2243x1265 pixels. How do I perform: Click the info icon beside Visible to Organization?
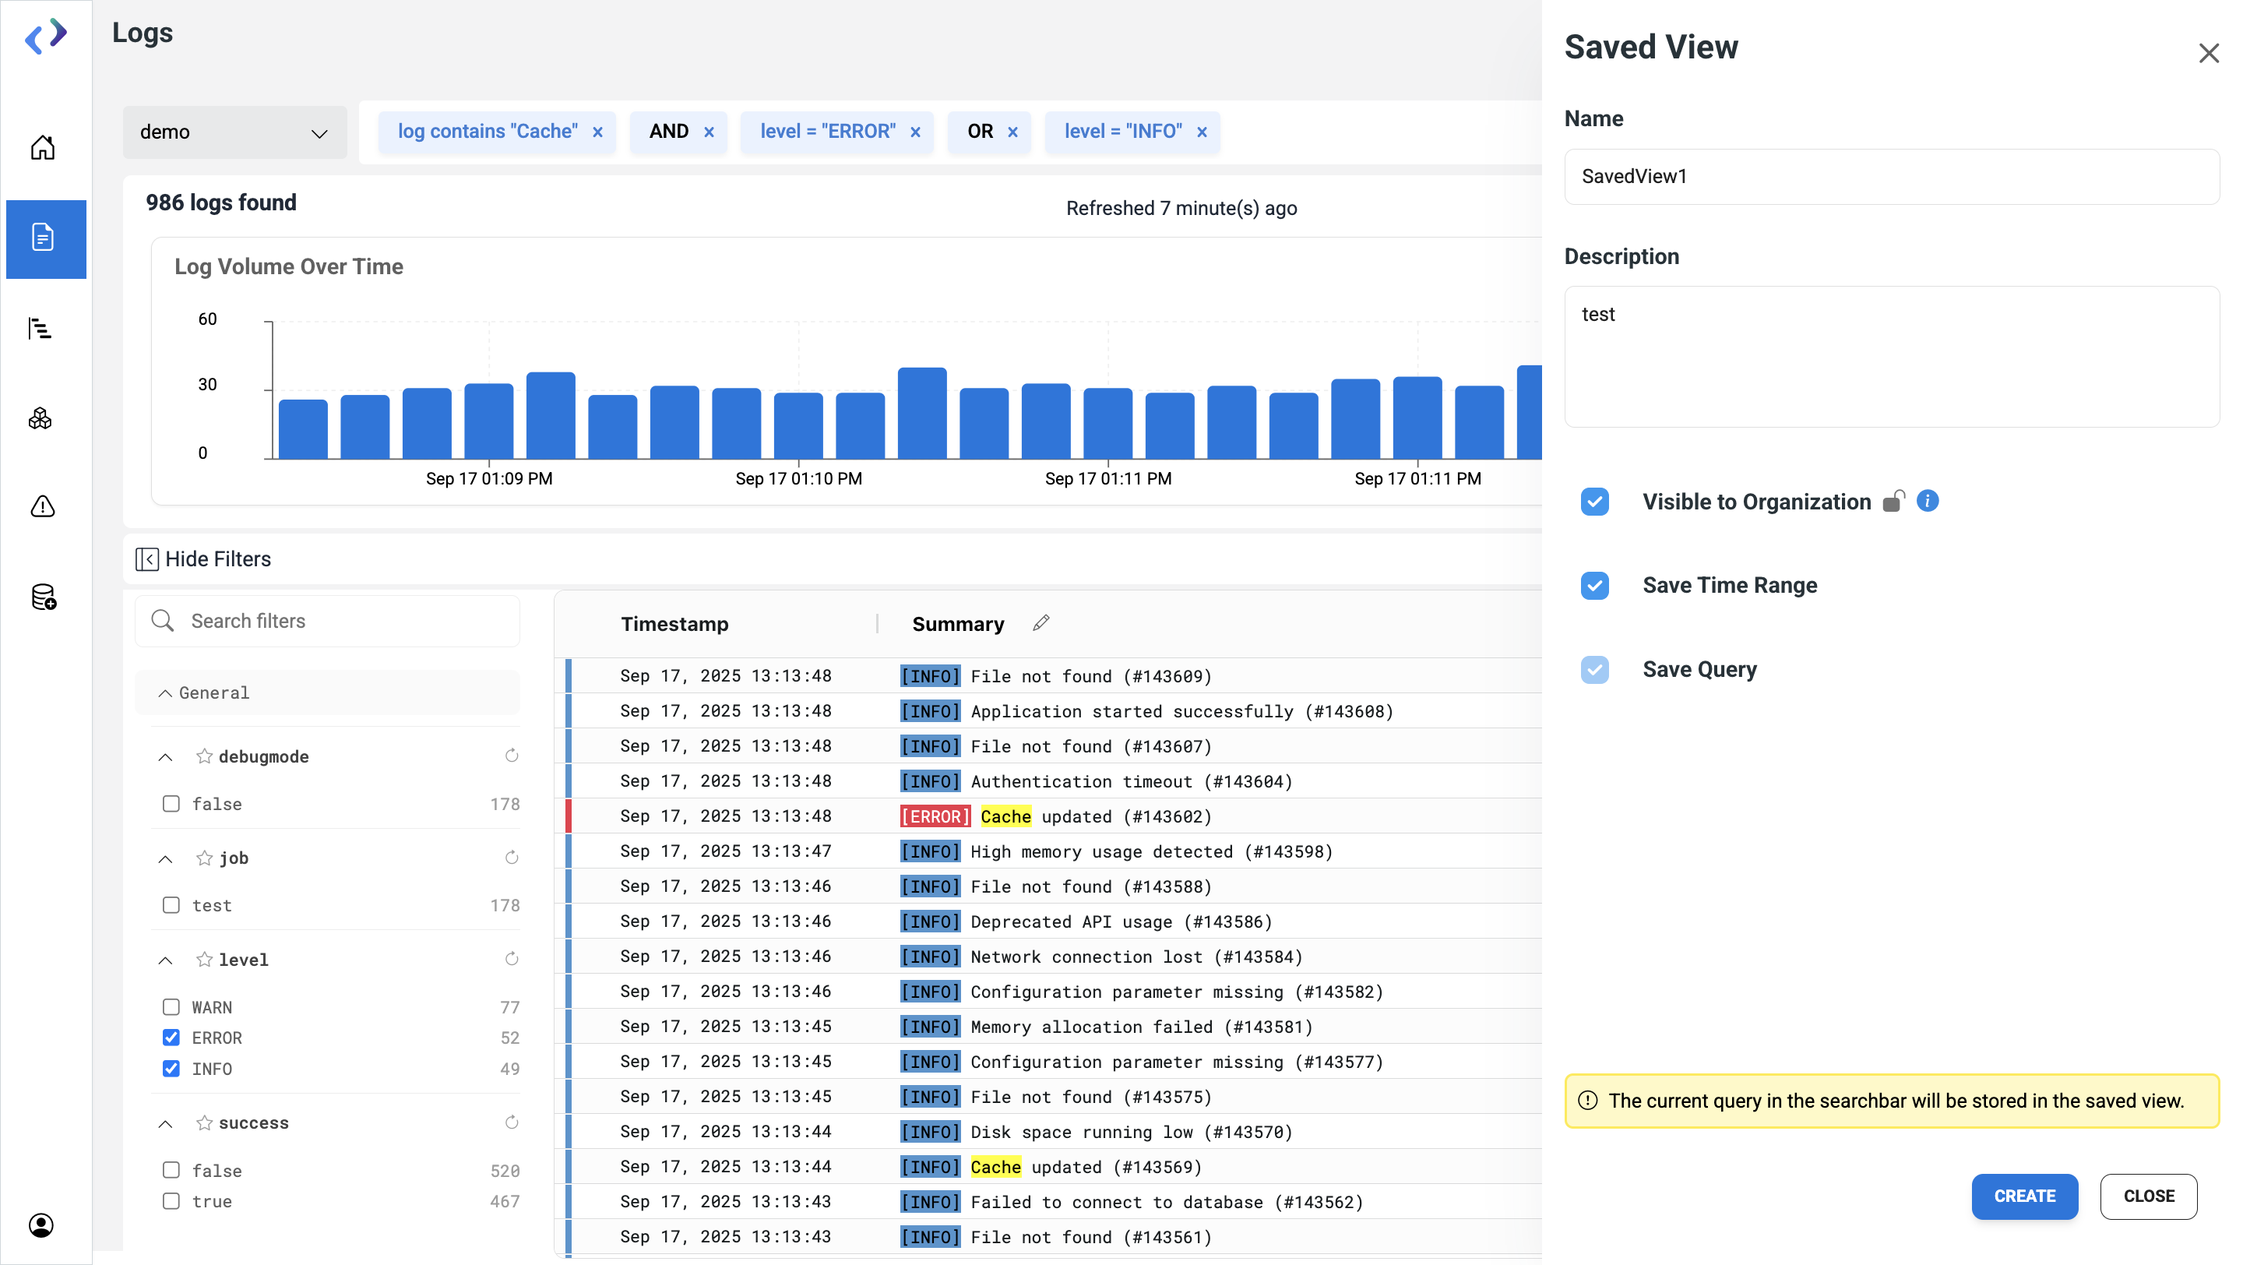pos(1928,501)
